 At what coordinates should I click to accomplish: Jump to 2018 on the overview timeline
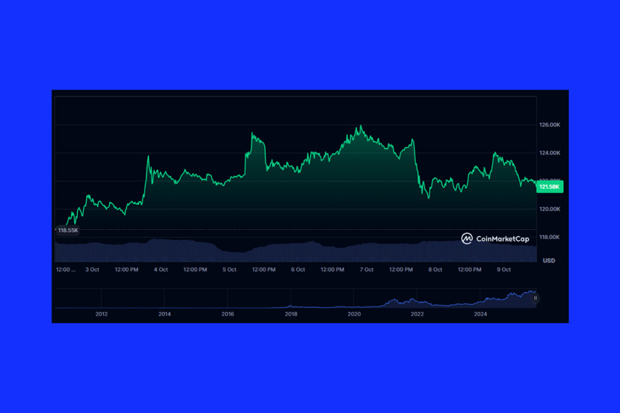pyautogui.click(x=291, y=314)
